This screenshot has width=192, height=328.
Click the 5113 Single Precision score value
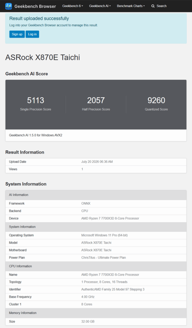(36, 100)
